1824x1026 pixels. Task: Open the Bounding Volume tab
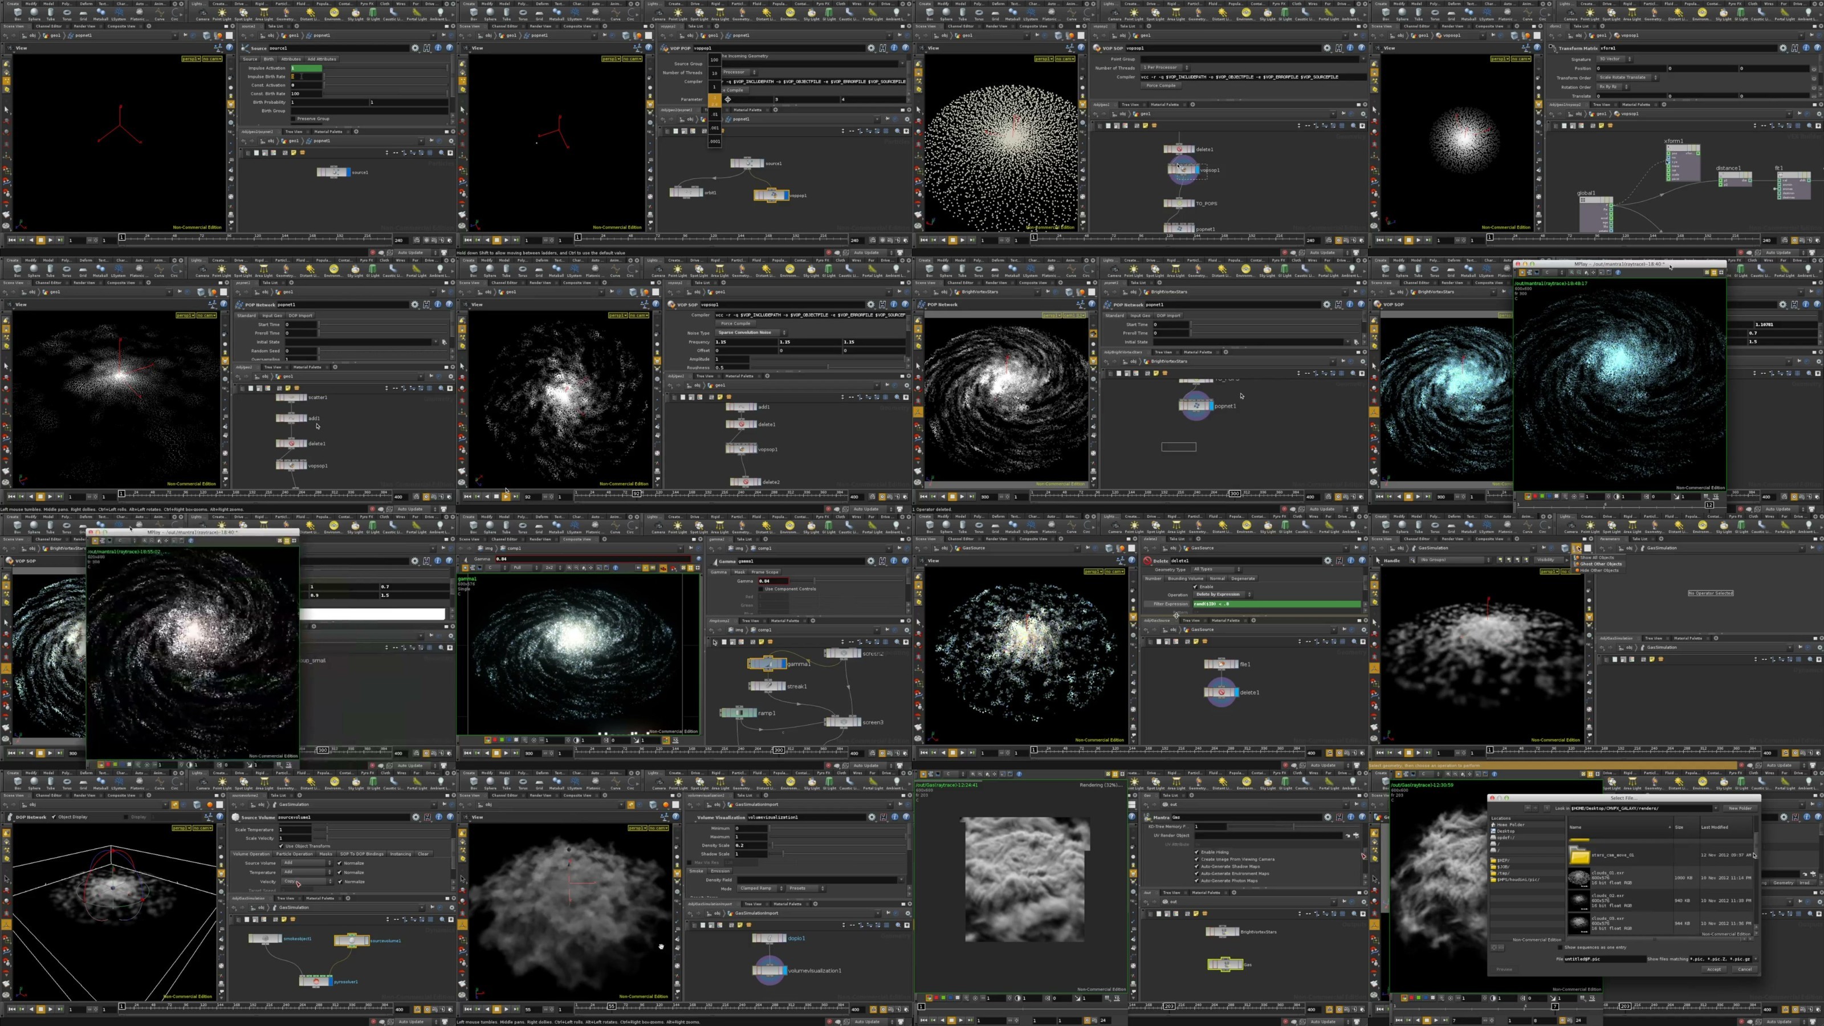tap(1186, 579)
